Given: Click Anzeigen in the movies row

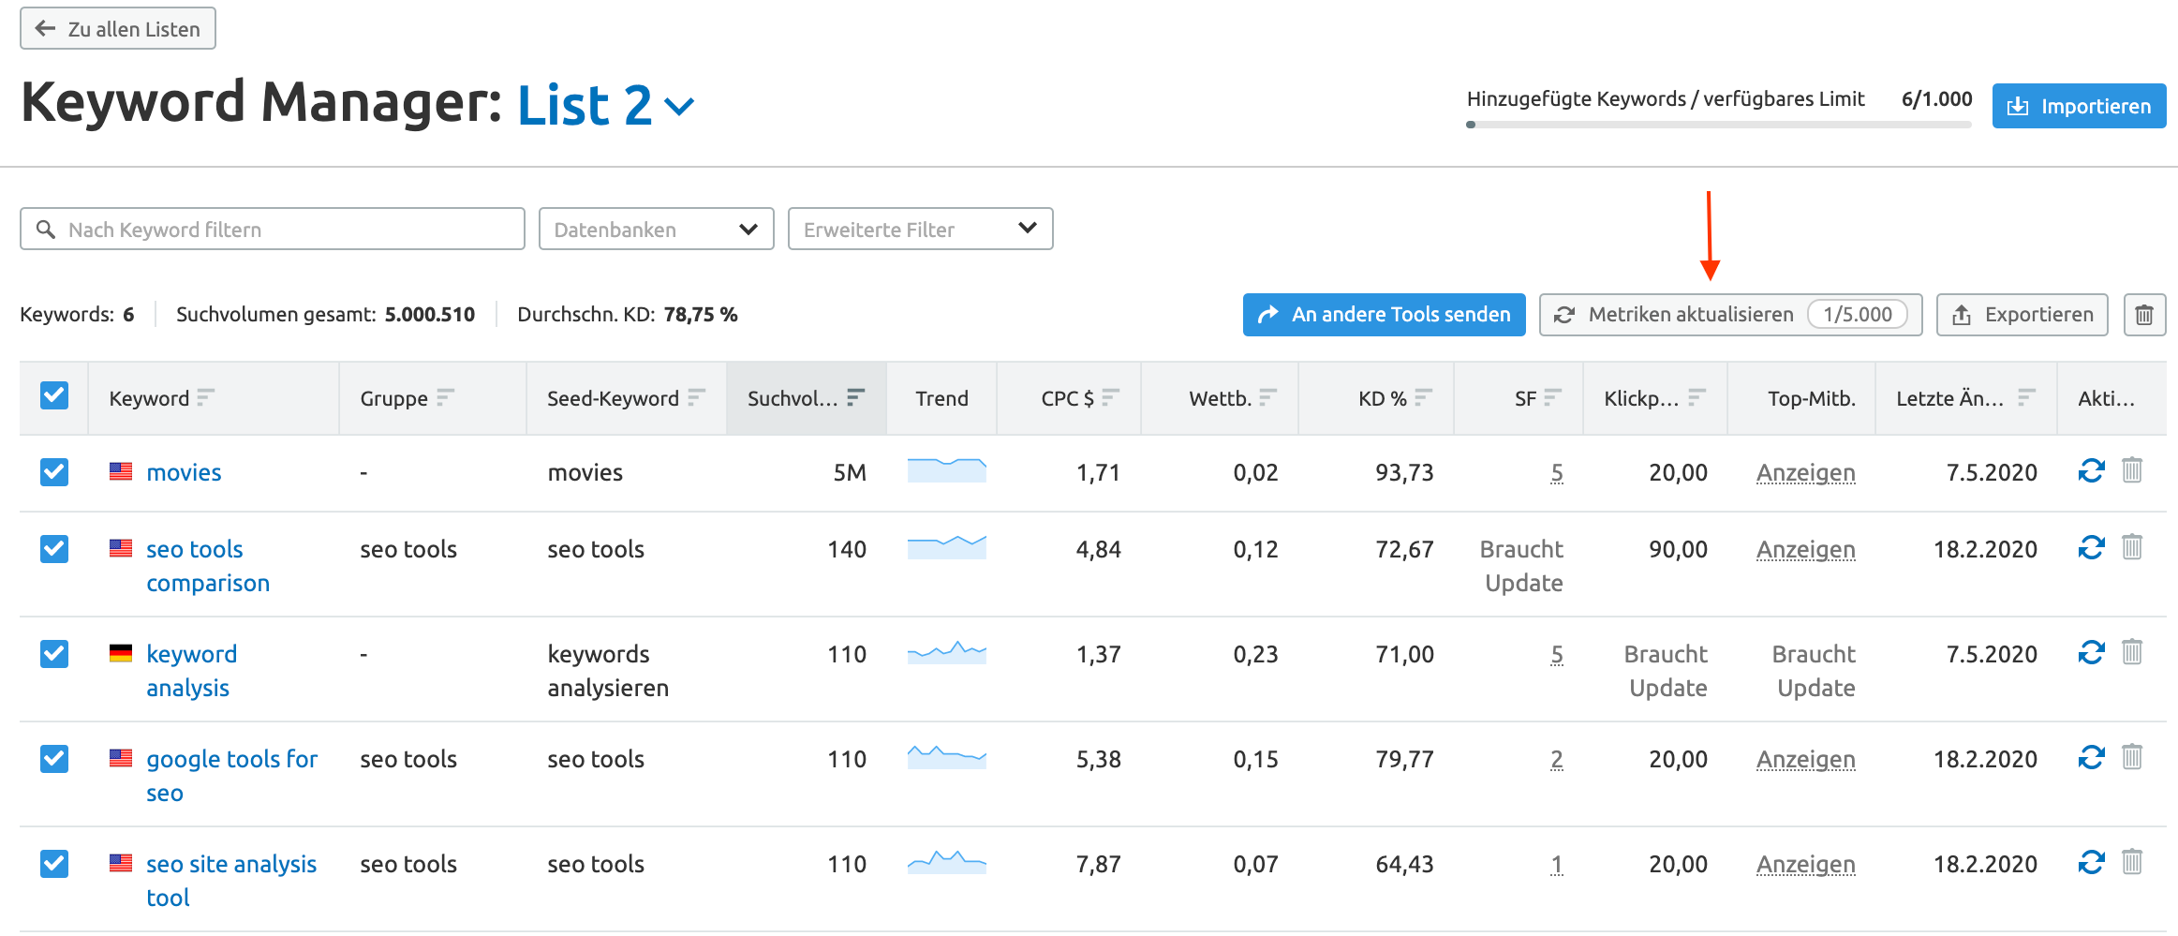Looking at the screenshot, I should pos(1805,472).
